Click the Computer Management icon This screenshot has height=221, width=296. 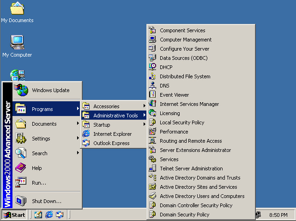pyautogui.click(x=152, y=40)
